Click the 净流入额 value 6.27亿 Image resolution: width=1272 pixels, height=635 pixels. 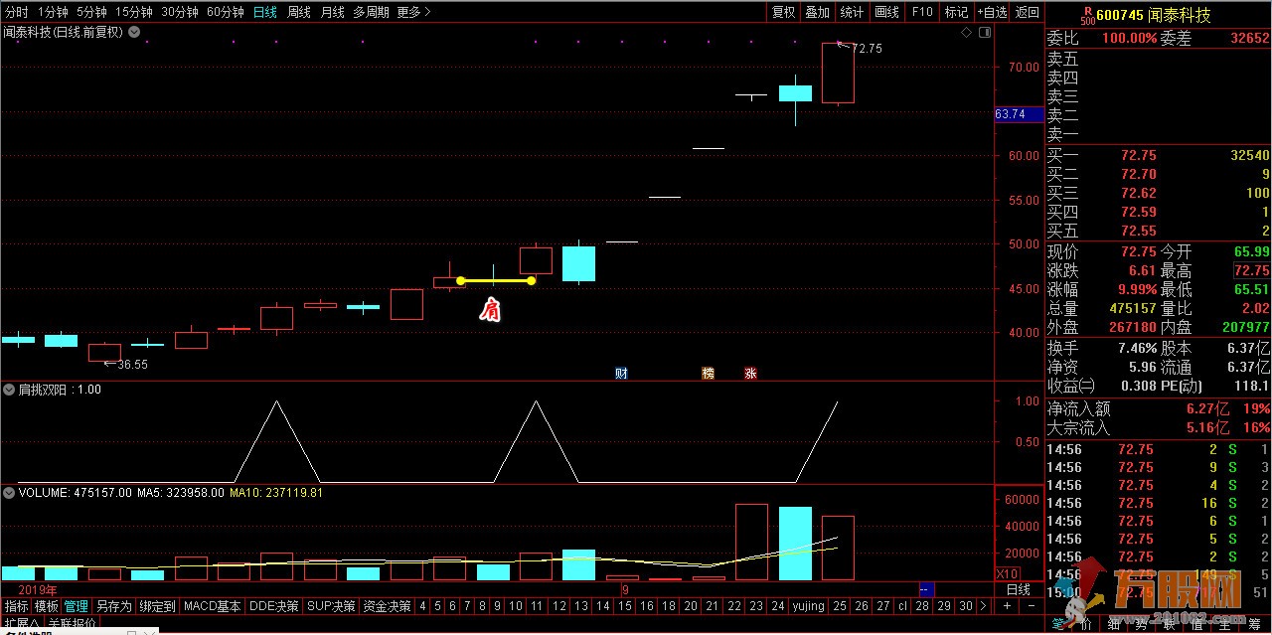coord(1209,408)
